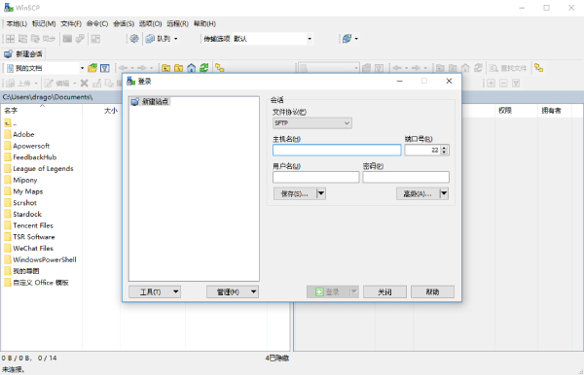Click the remote panel home directory icon

coord(465,68)
